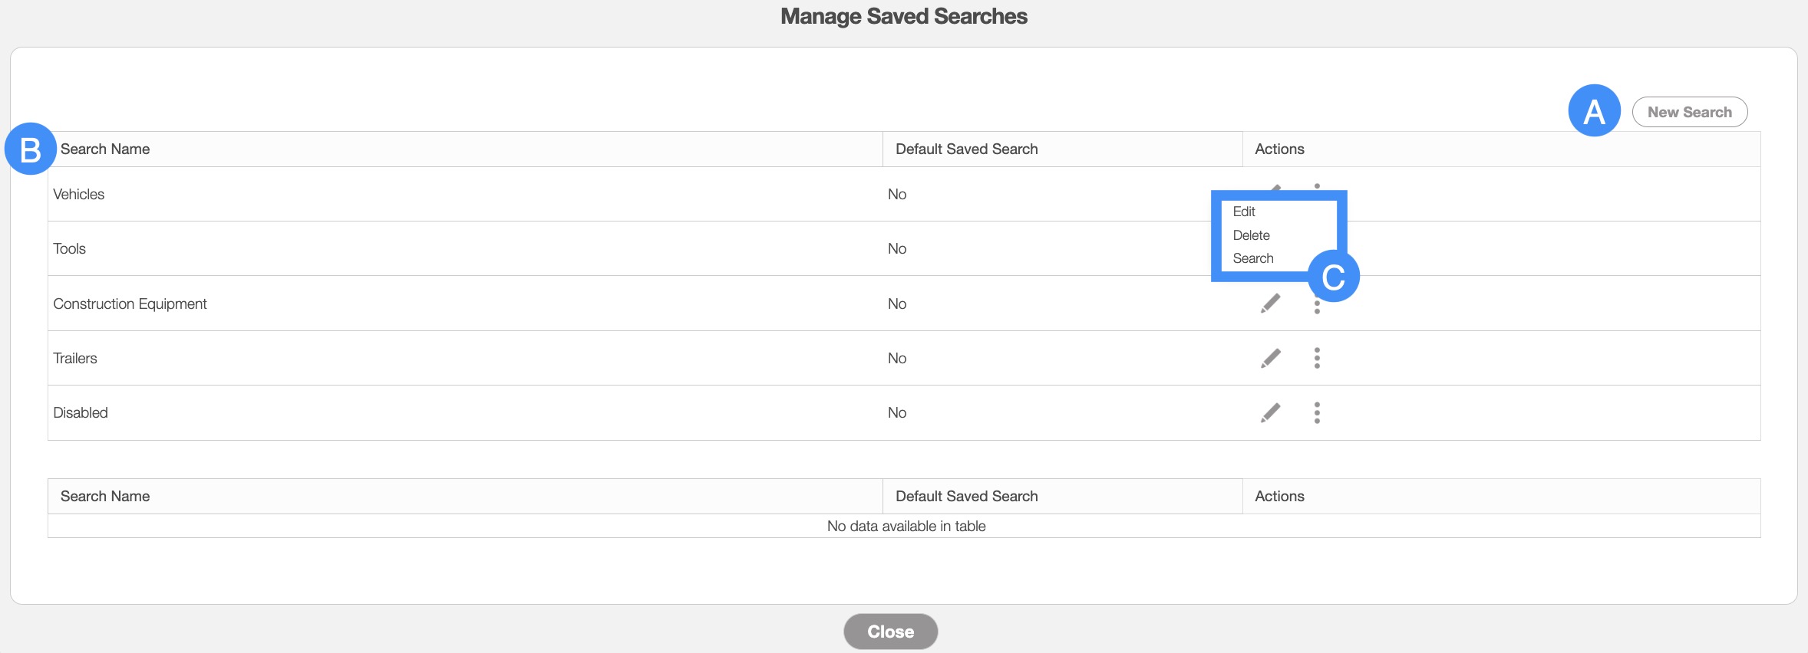Click the New Search button
The image size is (1808, 653).
(1689, 112)
